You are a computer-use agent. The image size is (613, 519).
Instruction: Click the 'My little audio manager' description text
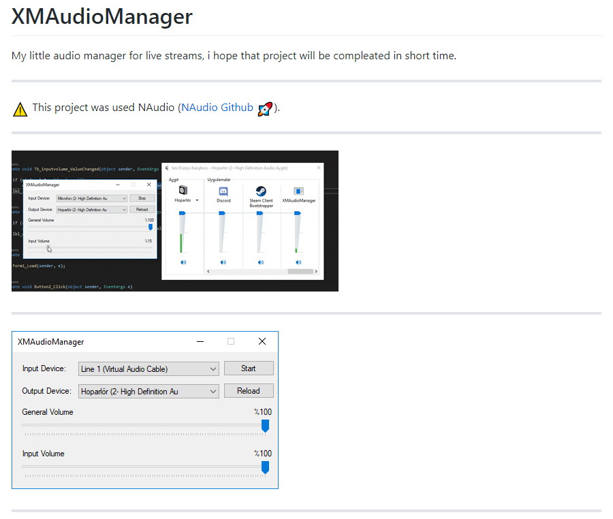[234, 55]
